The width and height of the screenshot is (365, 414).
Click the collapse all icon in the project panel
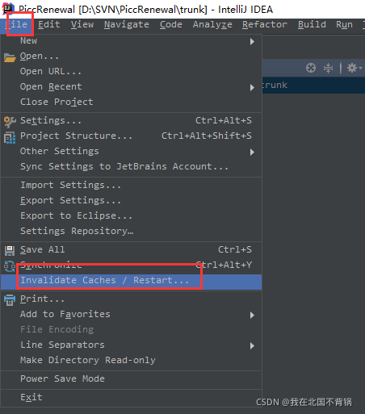[x=328, y=68]
